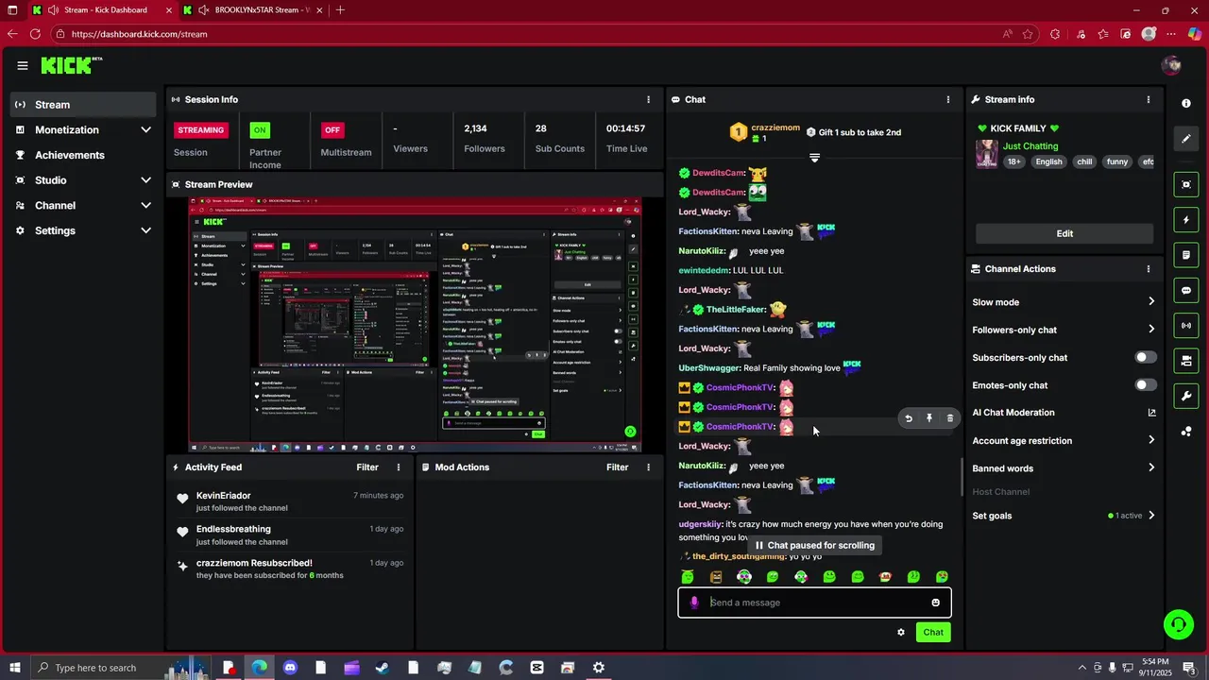Click the purple microphone icon in message box
1209x680 pixels.
(x=694, y=603)
